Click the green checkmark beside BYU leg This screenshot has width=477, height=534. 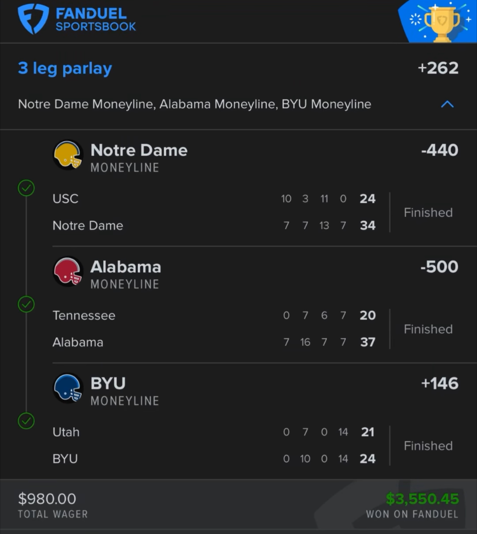click(26, 421)
